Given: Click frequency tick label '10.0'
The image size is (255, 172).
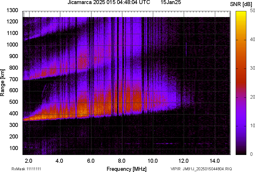Looking at the screenshot, I should click(x=153, y=161).
